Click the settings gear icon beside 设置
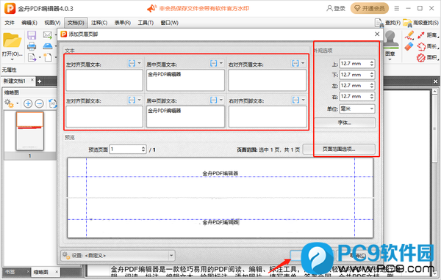Screen dimensions: 441x280 (66, 255)
